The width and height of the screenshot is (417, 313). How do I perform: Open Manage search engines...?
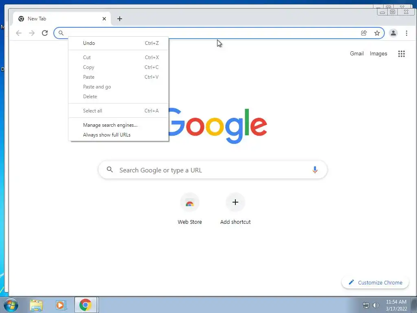(119, 125)
